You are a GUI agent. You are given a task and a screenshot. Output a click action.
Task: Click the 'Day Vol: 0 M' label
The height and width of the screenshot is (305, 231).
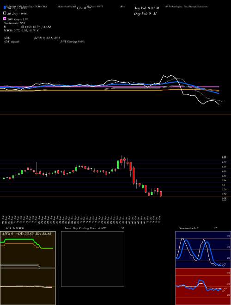click(145, 13)
